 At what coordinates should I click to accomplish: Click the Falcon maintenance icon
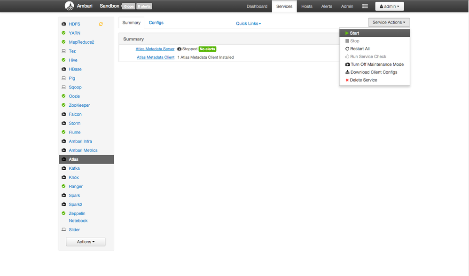(x=64, y=114)
